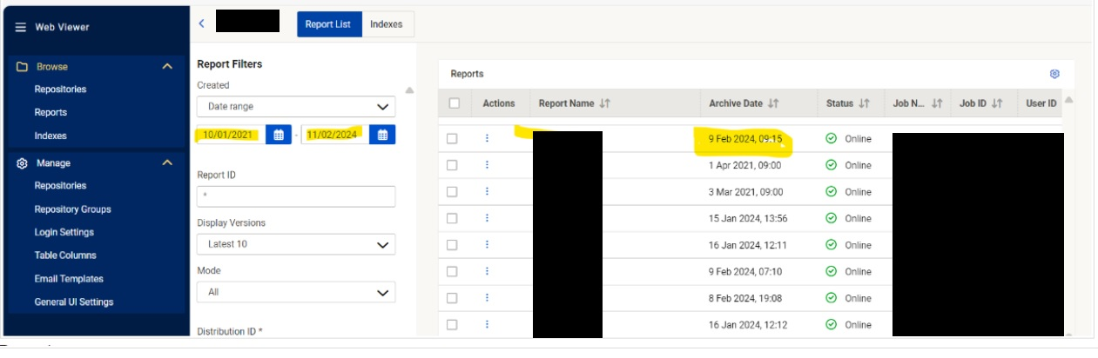
Task: Collapse the Browse section in sidebar
Action: click(x=167, y=66)
